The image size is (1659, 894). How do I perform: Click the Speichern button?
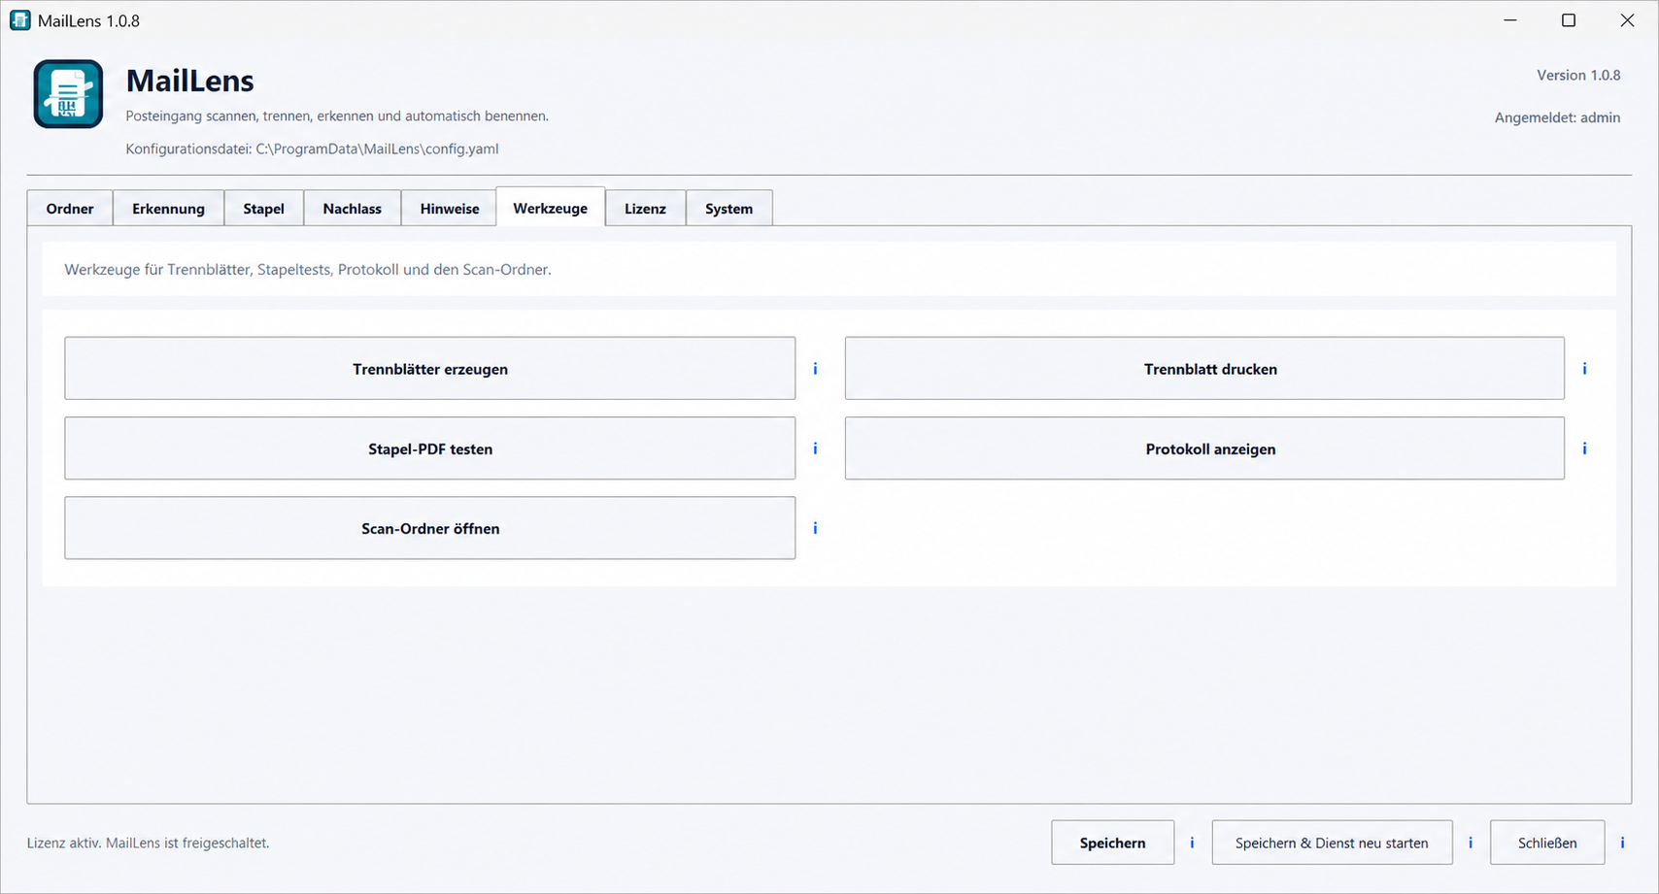(x=1113, y=843)
